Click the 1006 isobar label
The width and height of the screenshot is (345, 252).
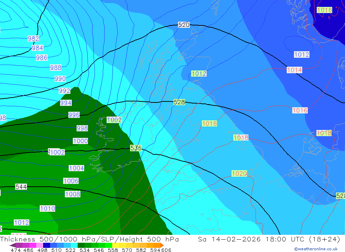[x=71, y=181]
